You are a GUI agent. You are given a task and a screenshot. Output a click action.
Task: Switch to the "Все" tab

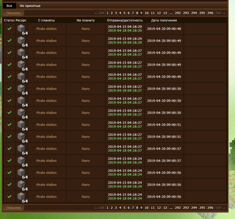(x=9, y=6)
